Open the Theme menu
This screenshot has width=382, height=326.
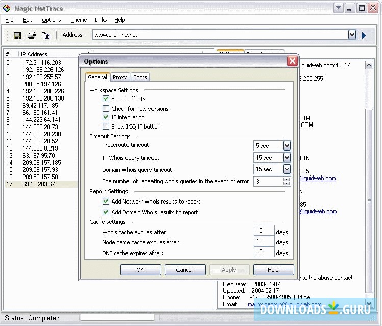point(79,20)
